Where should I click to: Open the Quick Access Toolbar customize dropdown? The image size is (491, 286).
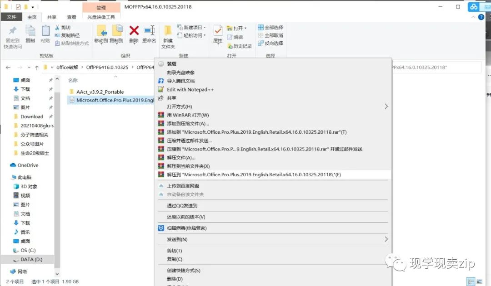pos(33,7)
